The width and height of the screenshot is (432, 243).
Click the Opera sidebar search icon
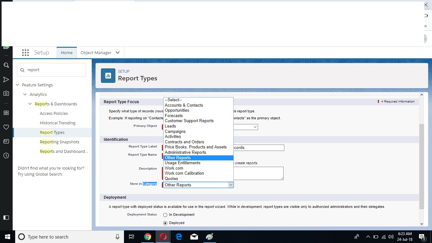coord(6,65)
